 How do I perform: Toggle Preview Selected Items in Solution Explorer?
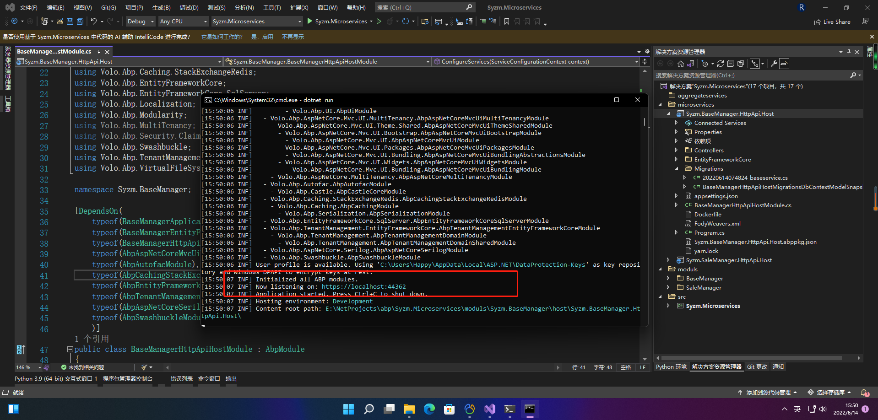(784, 64)
